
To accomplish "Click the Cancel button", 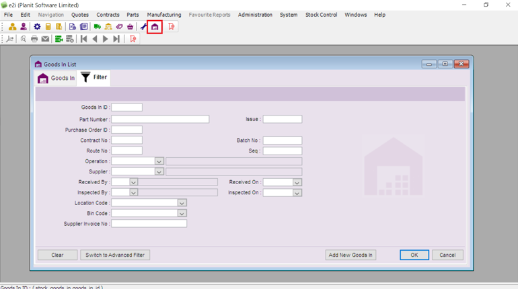I will (447, 255).
